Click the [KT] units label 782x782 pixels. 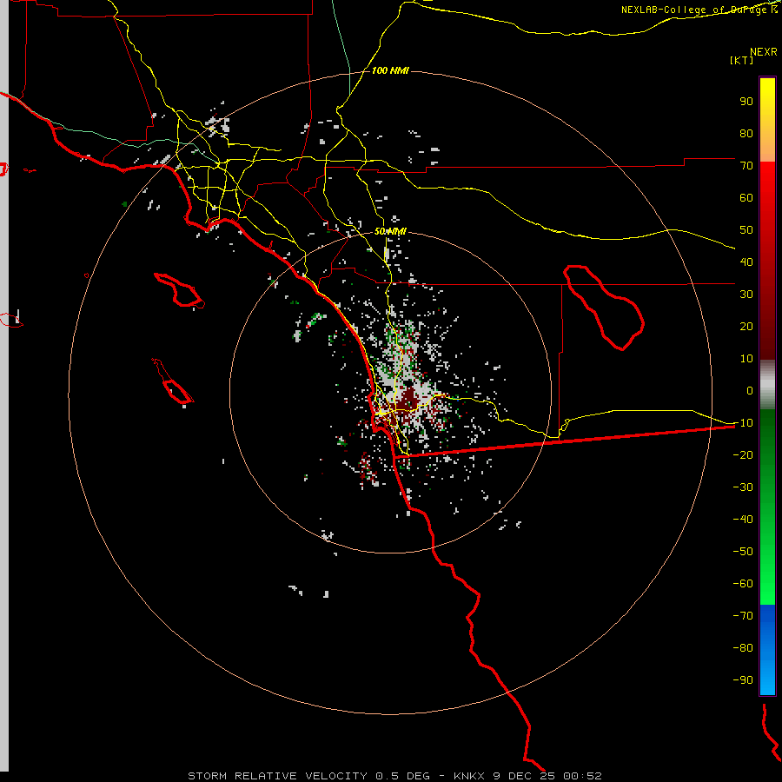[x=742, y=60]
